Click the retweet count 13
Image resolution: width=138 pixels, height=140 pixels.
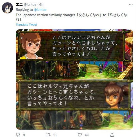[x=55, y=135]
